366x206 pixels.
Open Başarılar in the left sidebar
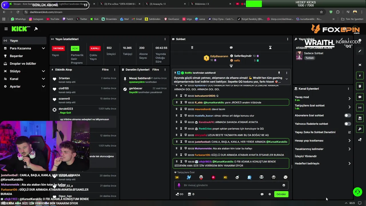pyautogui.click(x=24, y=56)
